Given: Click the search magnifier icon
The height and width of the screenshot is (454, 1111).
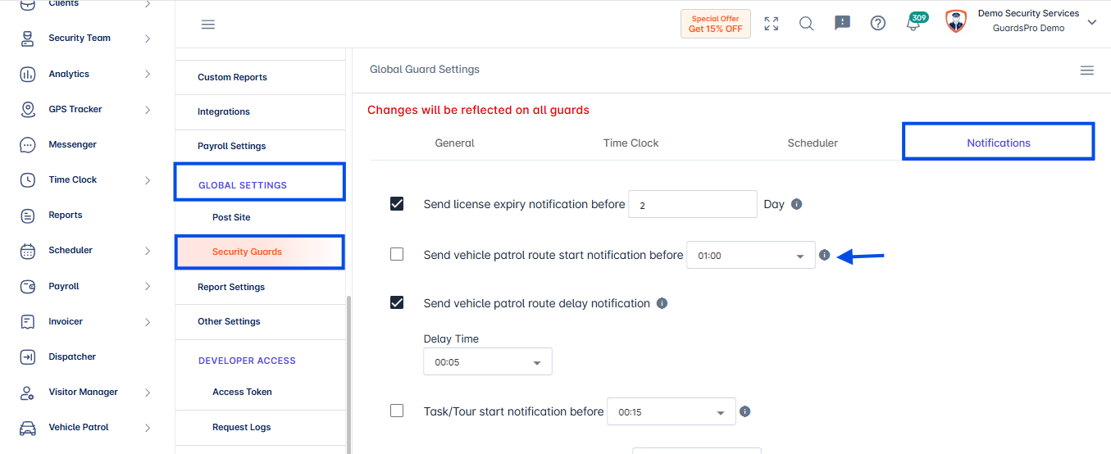Looking at the screenshot, I should click(807, 24).
